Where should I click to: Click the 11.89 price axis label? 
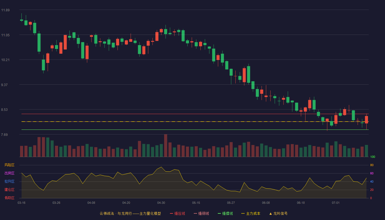pyautogui.click(x=5, y=10)
